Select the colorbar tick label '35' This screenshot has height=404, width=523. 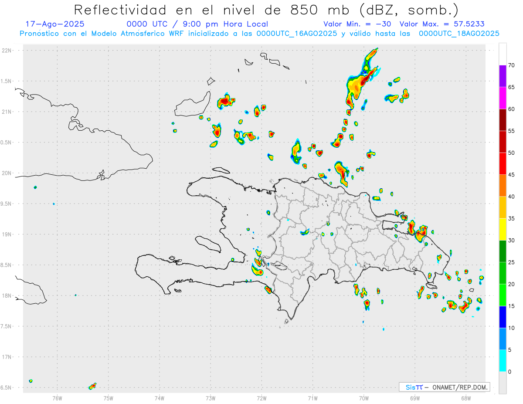click(512, 218)
